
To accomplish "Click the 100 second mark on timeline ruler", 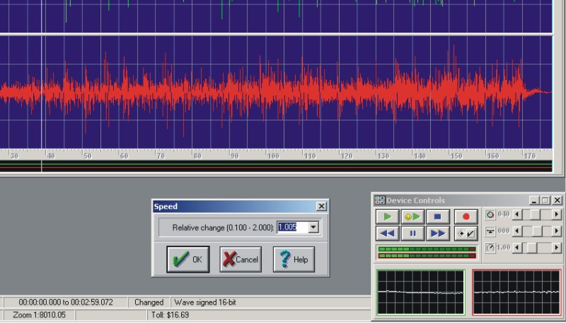I will (x=273, y=156).
